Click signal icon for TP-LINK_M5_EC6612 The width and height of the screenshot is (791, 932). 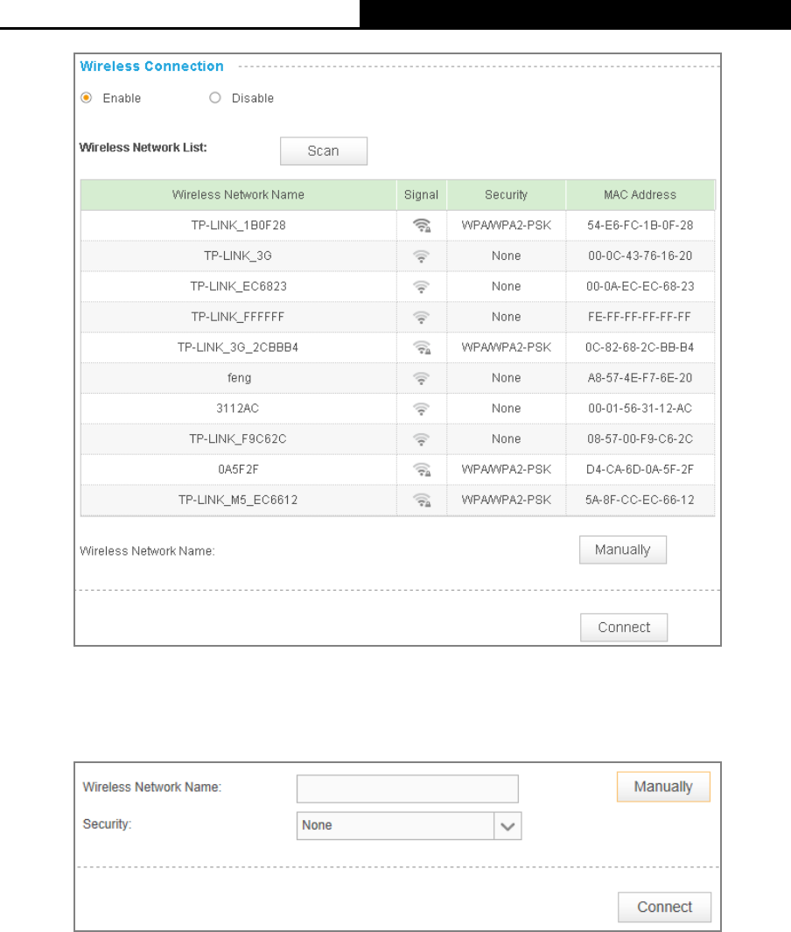(x=422, y=500)
